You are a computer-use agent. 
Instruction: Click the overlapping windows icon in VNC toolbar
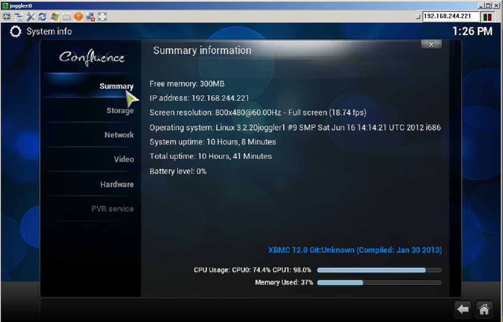[19, 17]
